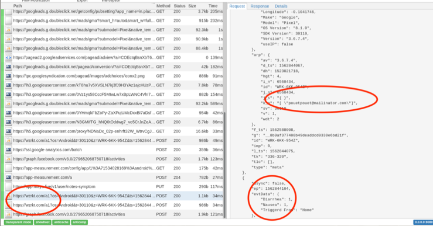Screen dimensions: 433x226
Task: Click the file icon of the getconfig/pubsetting row
Action: click(x=8, y=12)
